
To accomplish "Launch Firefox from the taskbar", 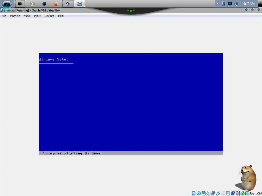I will point(56,4).
